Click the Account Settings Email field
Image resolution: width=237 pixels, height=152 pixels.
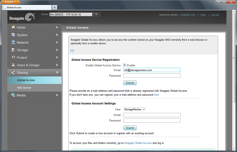[x=152, y=115]
